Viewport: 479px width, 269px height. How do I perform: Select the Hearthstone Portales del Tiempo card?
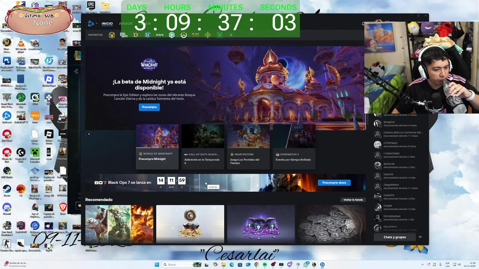pyautogui.click(x=248, y=147)
